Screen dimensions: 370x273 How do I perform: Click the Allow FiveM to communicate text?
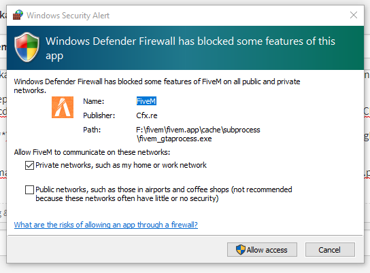coord(92,152)
